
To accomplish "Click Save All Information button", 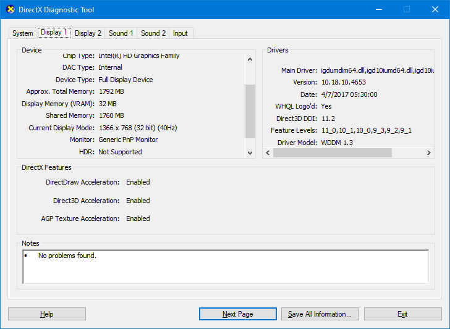I will pos(320,314).
